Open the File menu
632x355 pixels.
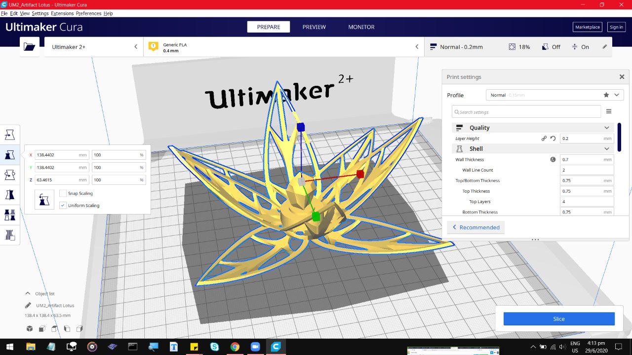4,13
